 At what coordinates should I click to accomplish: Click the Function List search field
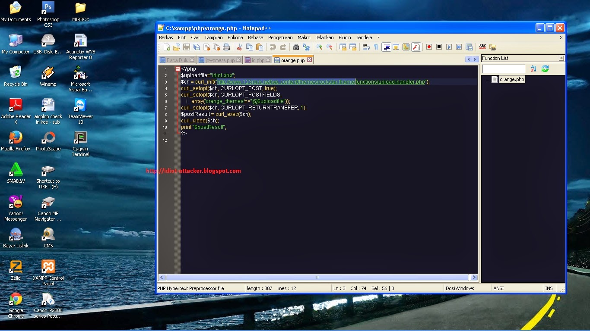pos(504,69)
